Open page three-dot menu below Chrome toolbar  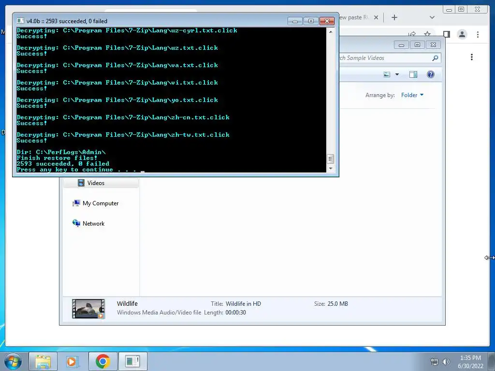click(x=472, y=57)
